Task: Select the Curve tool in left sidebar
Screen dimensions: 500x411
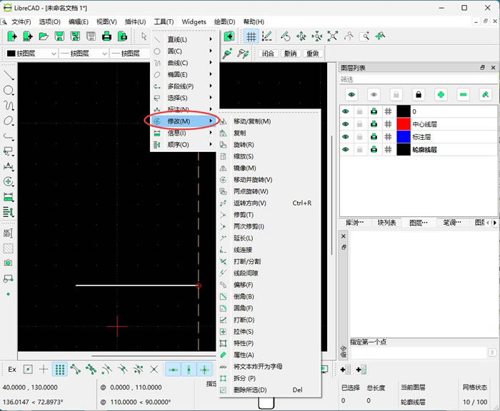Action: pos(9,106)
